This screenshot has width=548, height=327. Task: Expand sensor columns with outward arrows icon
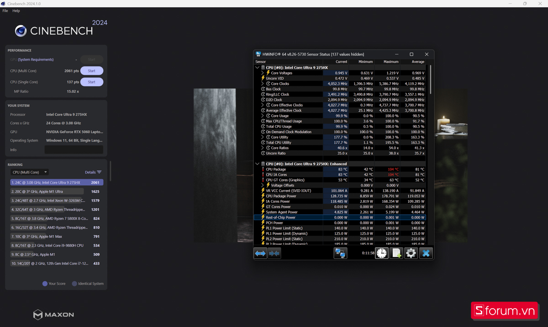click(260, 253)
